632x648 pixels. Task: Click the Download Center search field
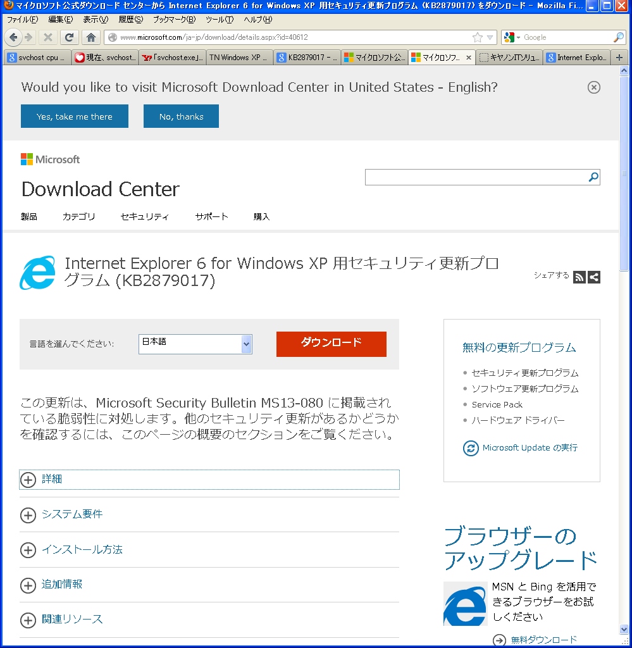[x=476, y=177]
